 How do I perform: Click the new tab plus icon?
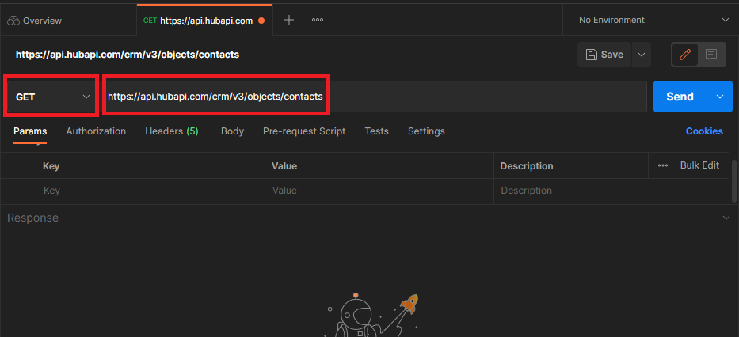pos(289,20)
